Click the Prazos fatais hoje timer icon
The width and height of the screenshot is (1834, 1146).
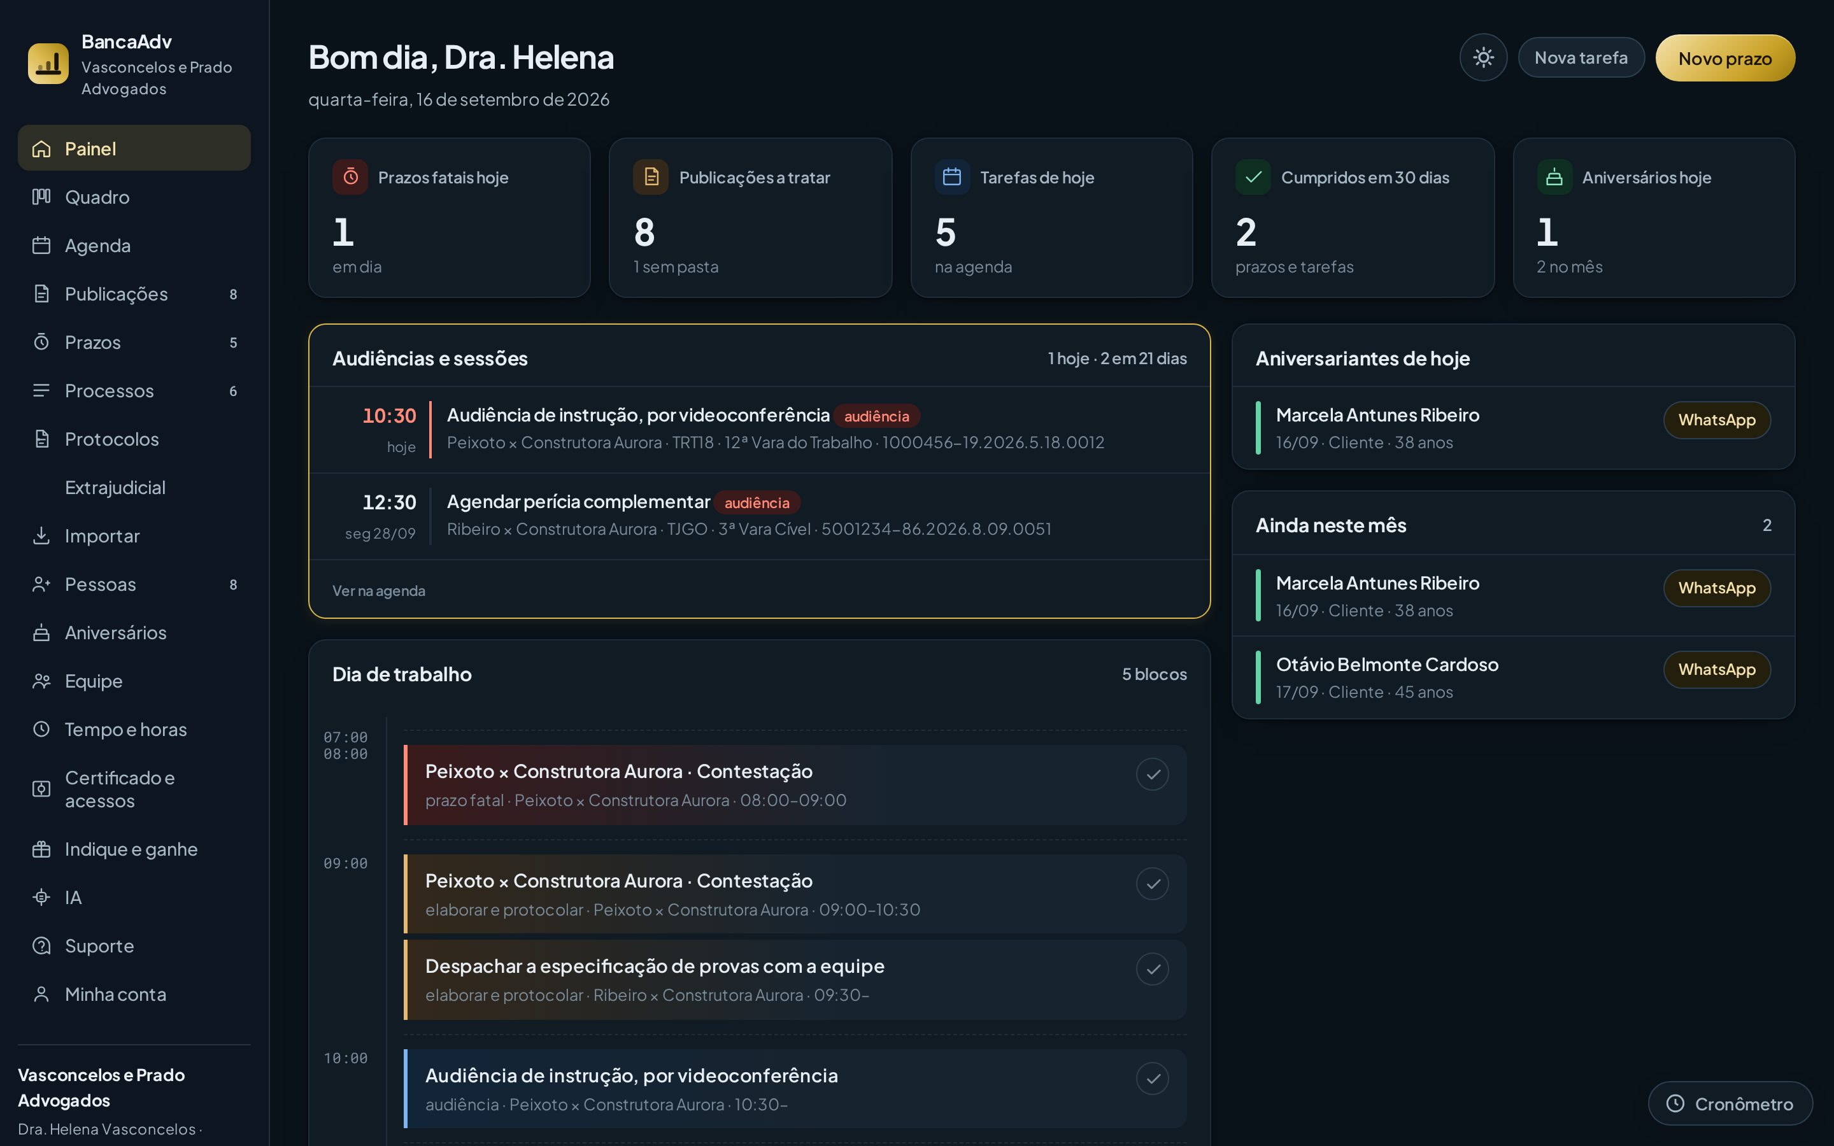click(350, 178)
